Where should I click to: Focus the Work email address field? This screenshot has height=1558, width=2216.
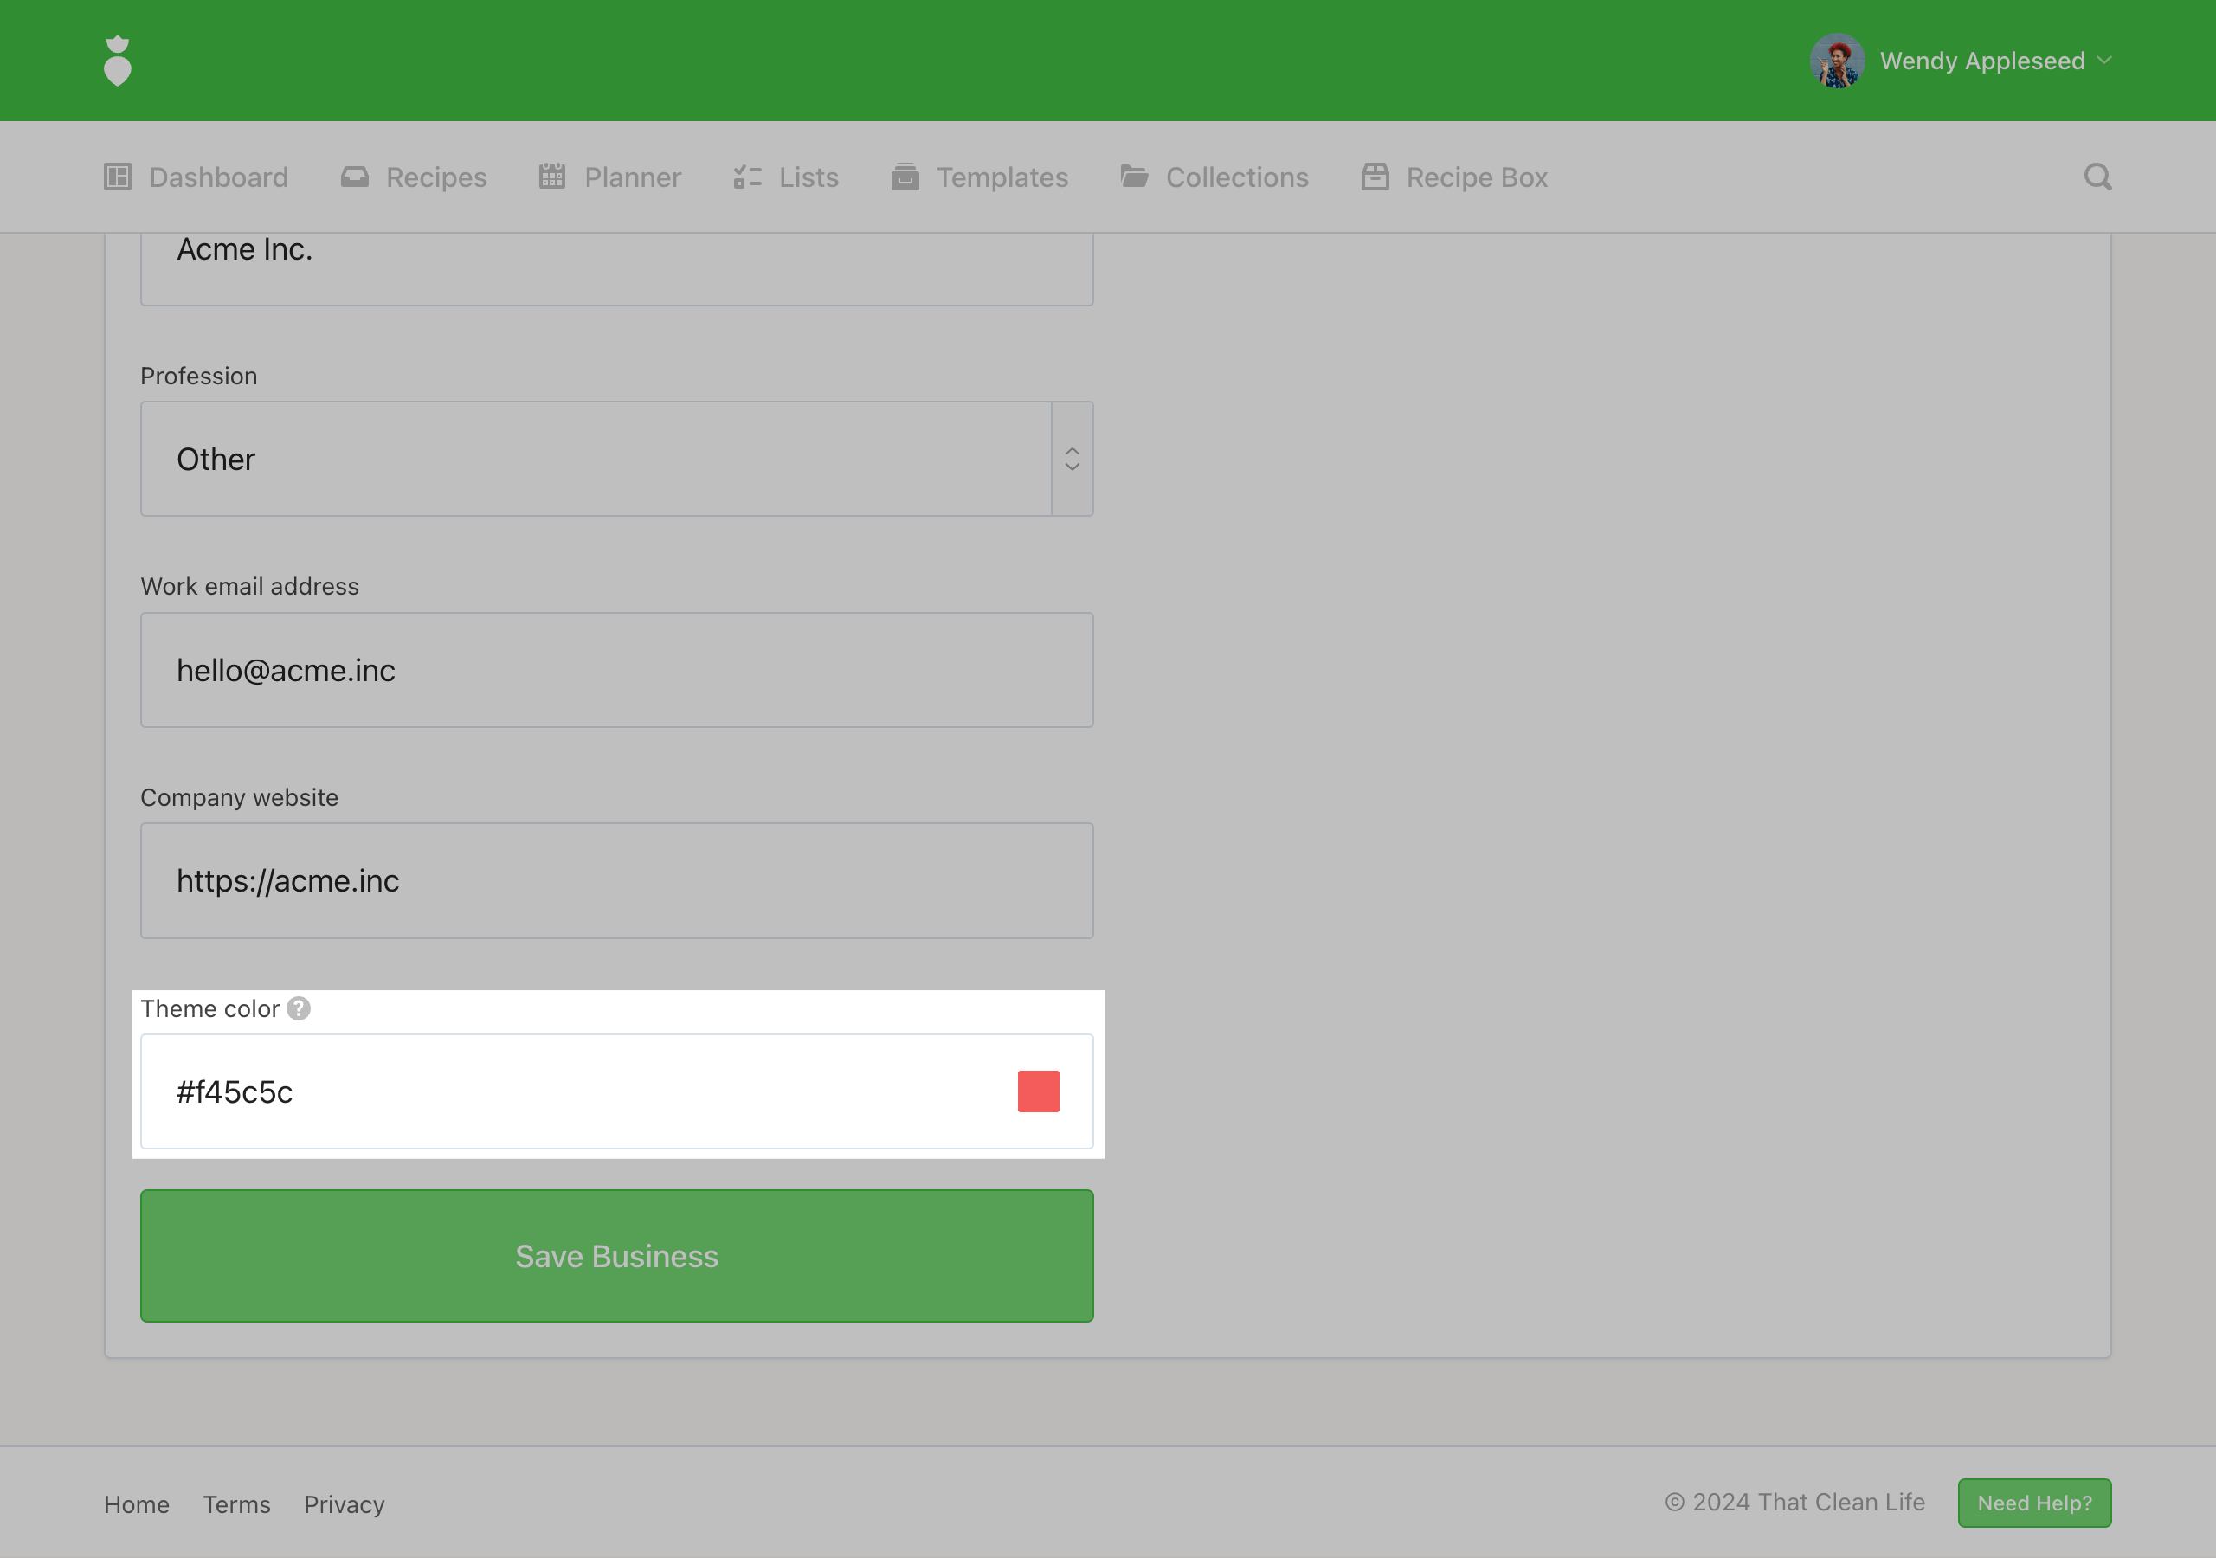click(x=616, y=670)
